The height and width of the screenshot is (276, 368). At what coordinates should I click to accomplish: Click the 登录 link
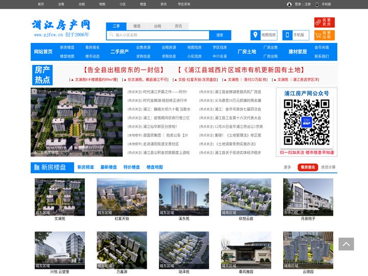pyautogui.click(x=298, y=4)
